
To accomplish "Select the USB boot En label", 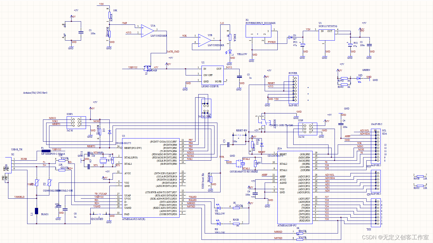I will (203, 181).
